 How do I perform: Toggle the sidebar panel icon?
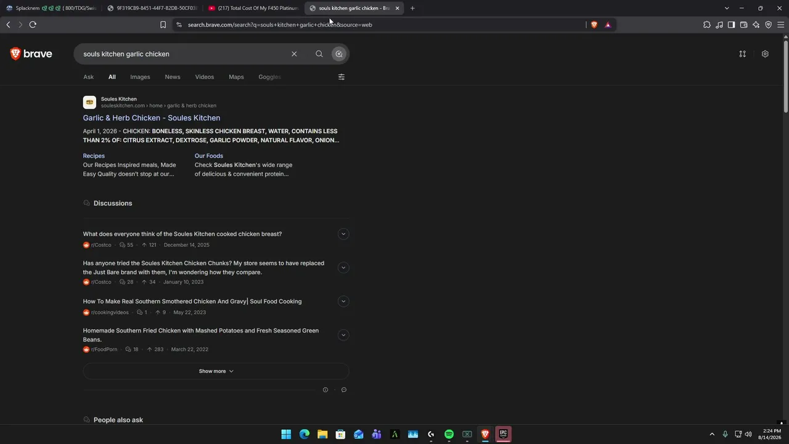point(731,25)
